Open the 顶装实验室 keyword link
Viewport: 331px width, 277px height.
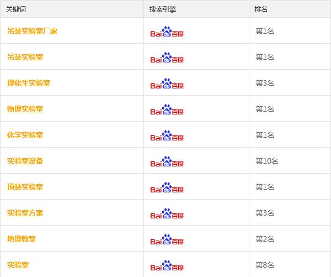(x=25, y=187)
